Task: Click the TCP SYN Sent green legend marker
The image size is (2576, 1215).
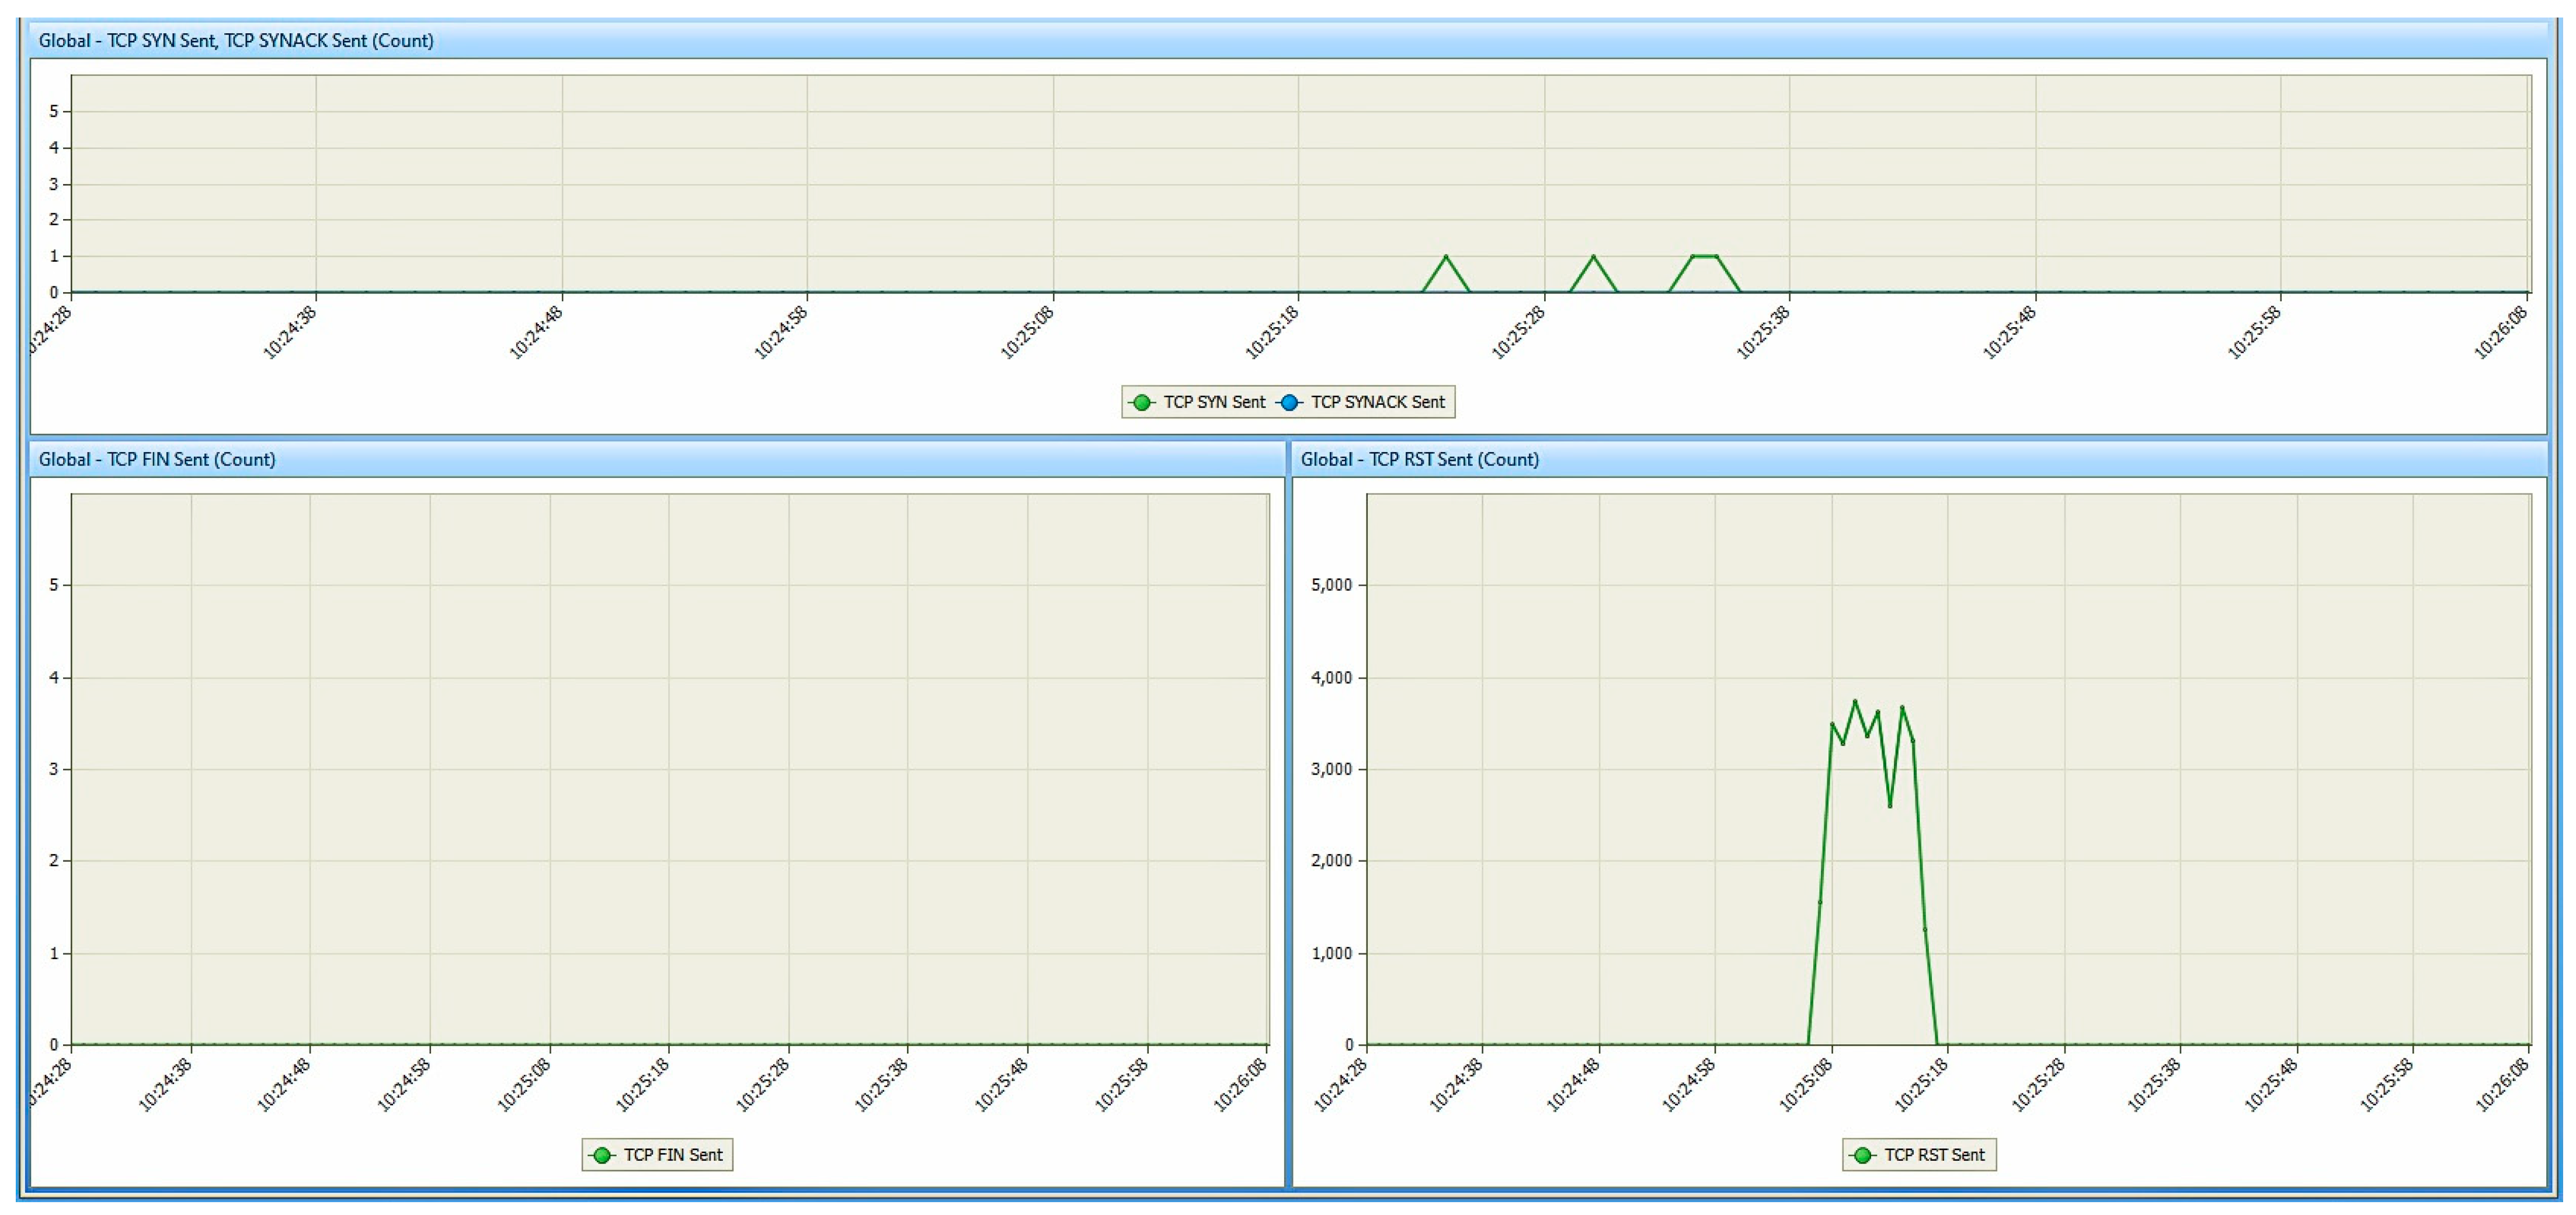Action: pos(1141,402)
